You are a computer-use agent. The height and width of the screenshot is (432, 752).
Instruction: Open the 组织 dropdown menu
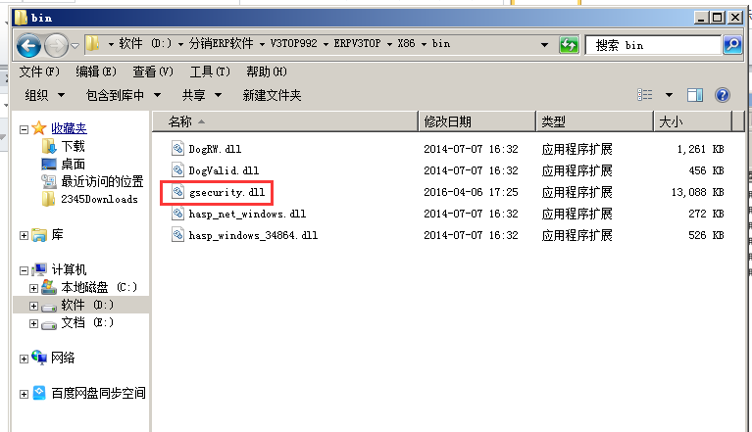[45, 95]
